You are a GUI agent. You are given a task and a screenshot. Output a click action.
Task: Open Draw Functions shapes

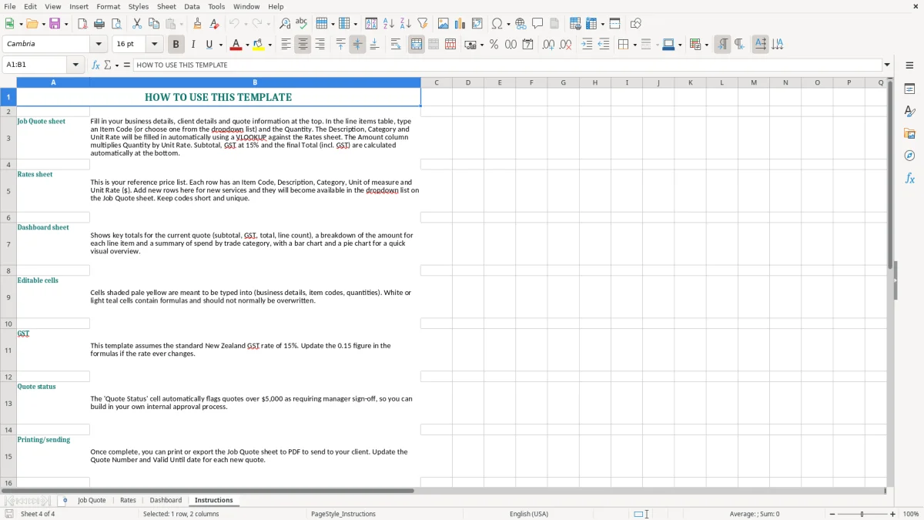[636, 24]
